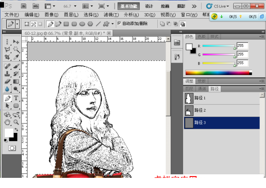
Task: Select the Crop tool
Action: [x=7, y=57]
